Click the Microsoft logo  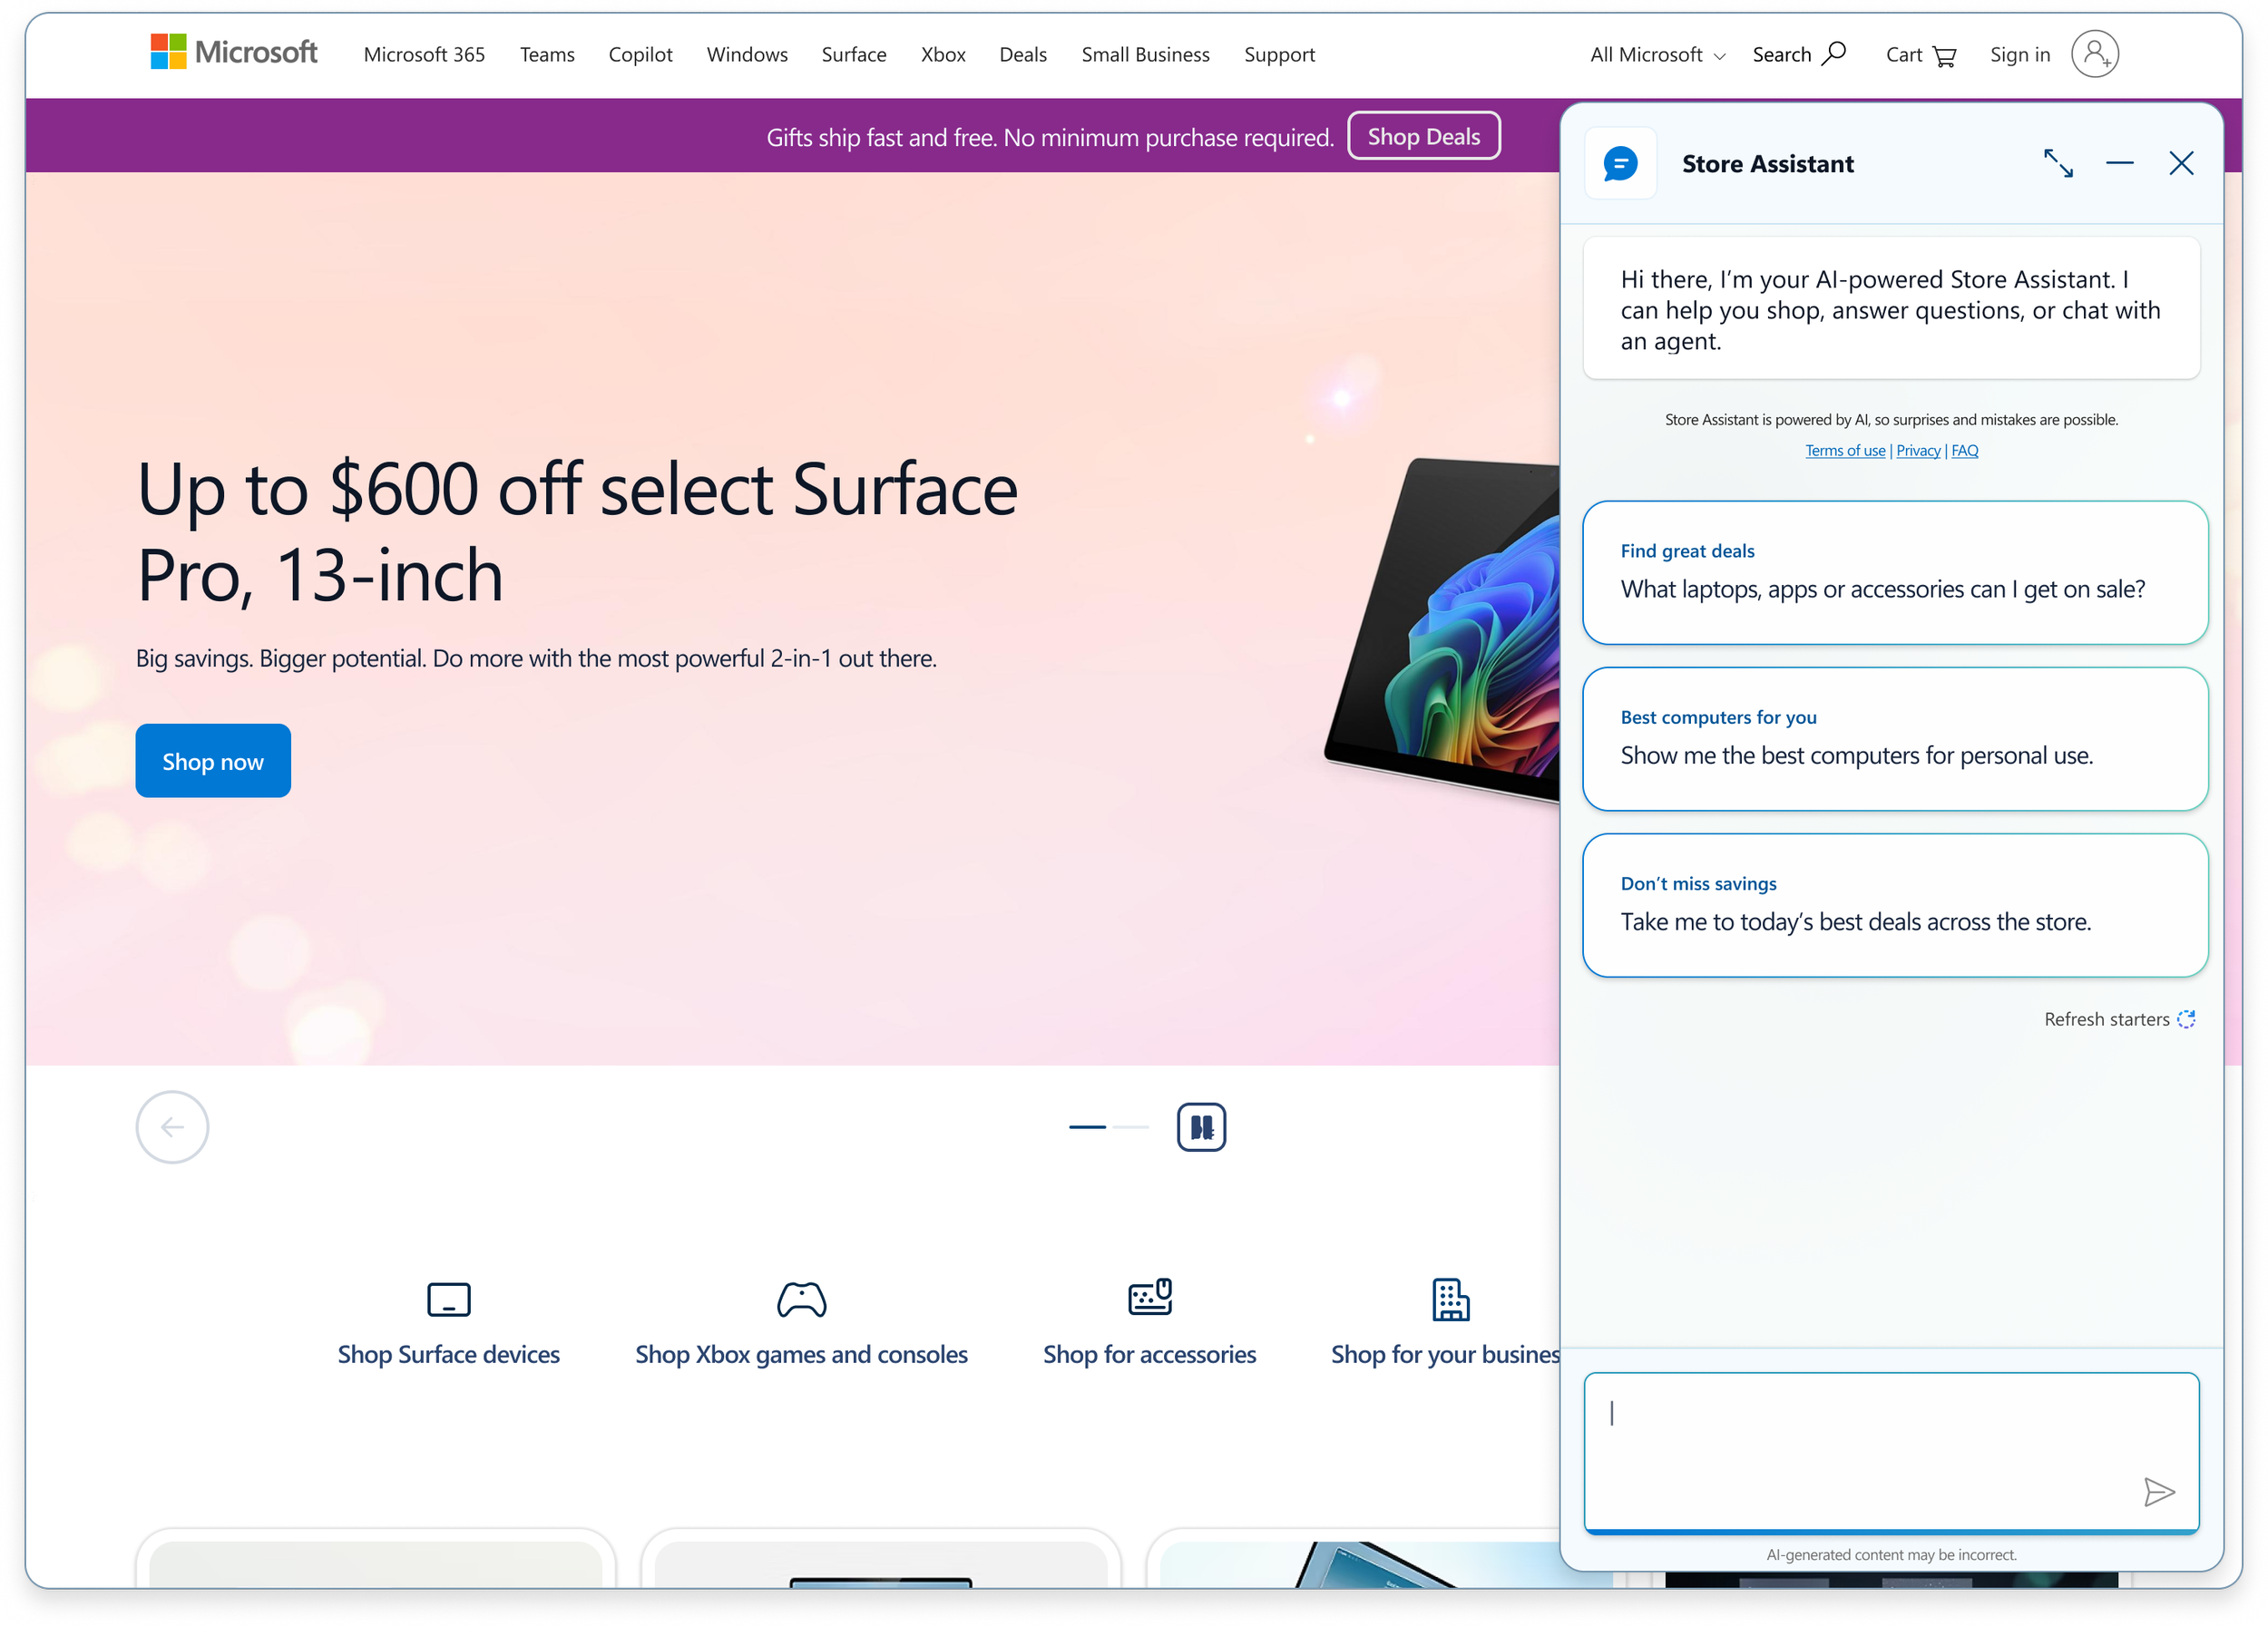point(233,53)
